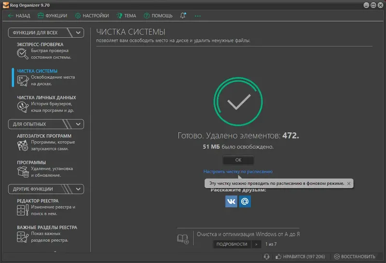The width and height of the screenshot is (386, 263).
Task: Share via VK icon
Action: 231,201
